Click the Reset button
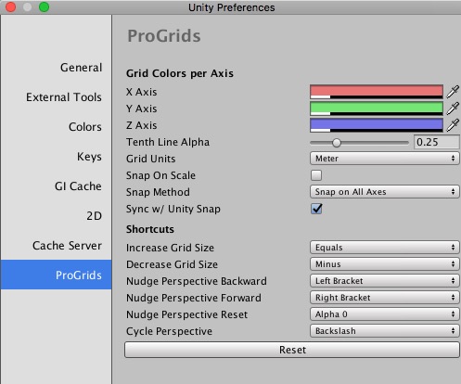This screenshot has height=384, width=461. pyautogui.click(x=292, y=350)
